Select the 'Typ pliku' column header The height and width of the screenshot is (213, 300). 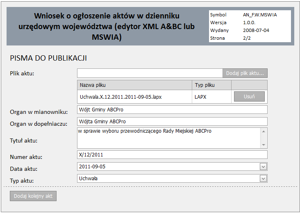point(211,85)
